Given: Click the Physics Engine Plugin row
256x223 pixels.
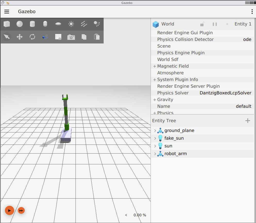Looking at the screenshot, I should coord(202,53).
